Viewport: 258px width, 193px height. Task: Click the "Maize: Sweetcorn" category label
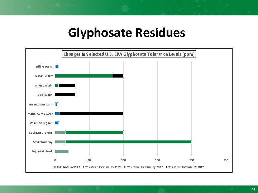pos(40,104)
